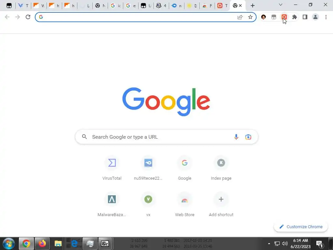Open File Explorer from the taskbar

click(x=58, y=243)
